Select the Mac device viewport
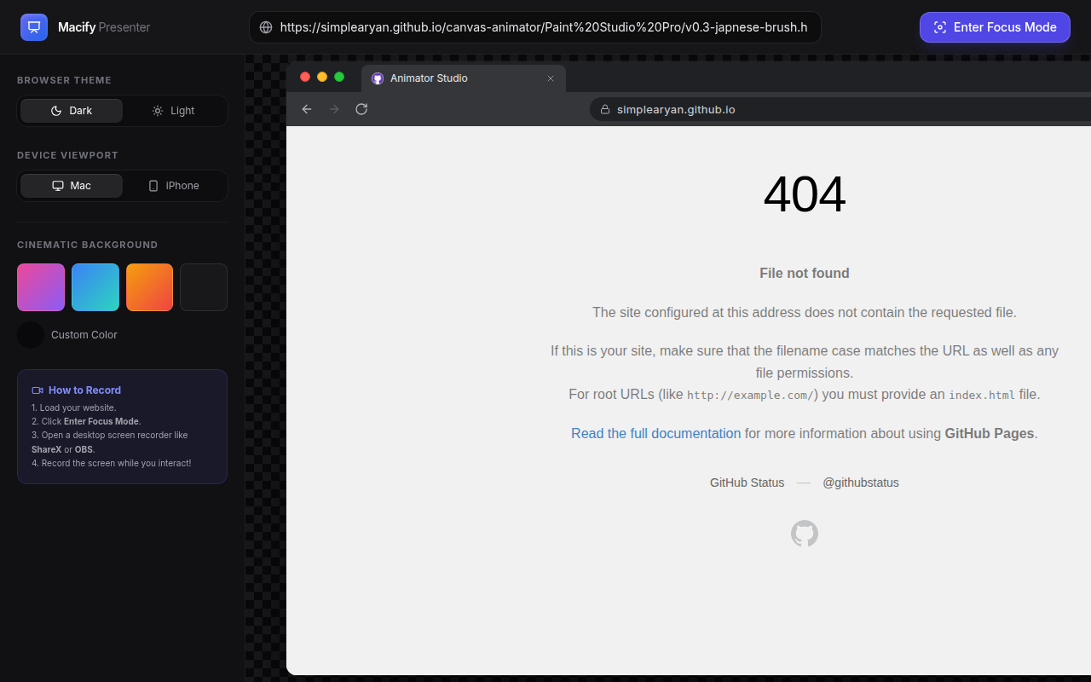This screenshot has height=682, width=1091. click(x=72, y=186)
